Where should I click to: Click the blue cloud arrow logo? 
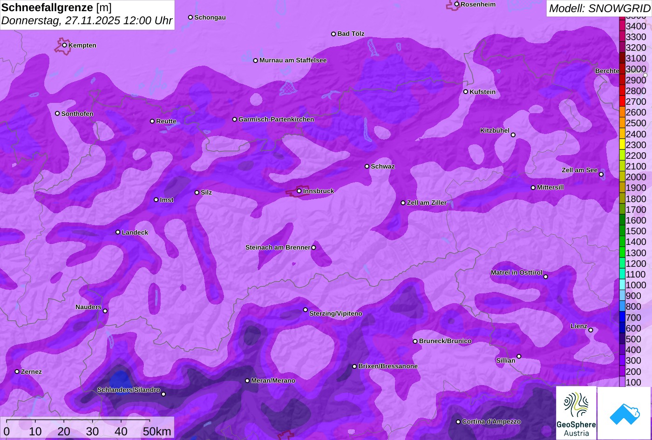coord(624,413)
